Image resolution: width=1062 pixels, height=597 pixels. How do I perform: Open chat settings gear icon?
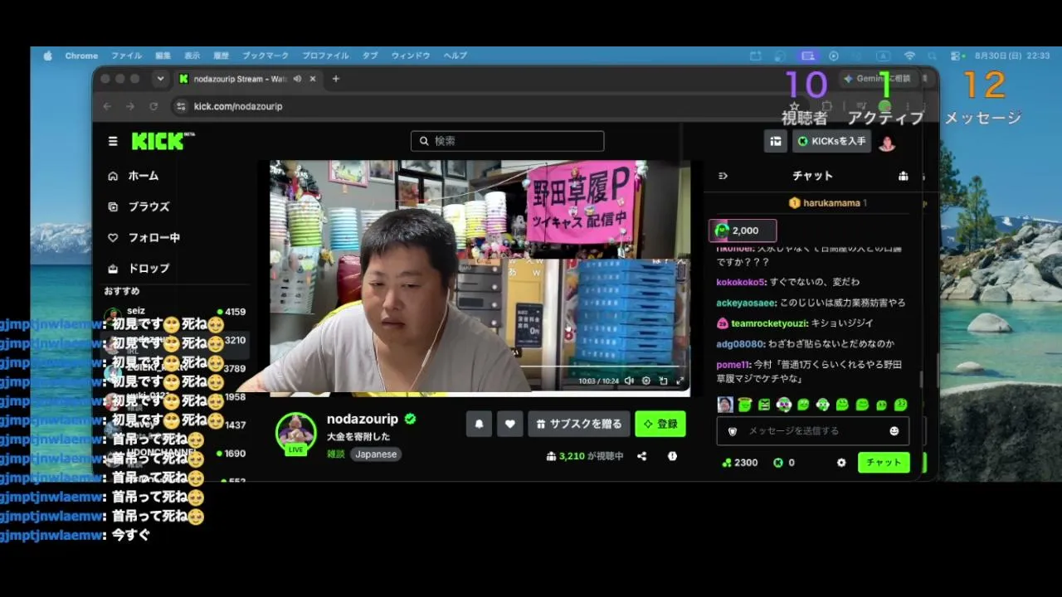(841, 463)
